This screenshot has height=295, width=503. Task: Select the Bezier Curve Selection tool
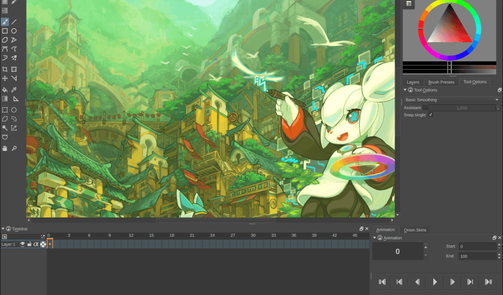[5, 137]
